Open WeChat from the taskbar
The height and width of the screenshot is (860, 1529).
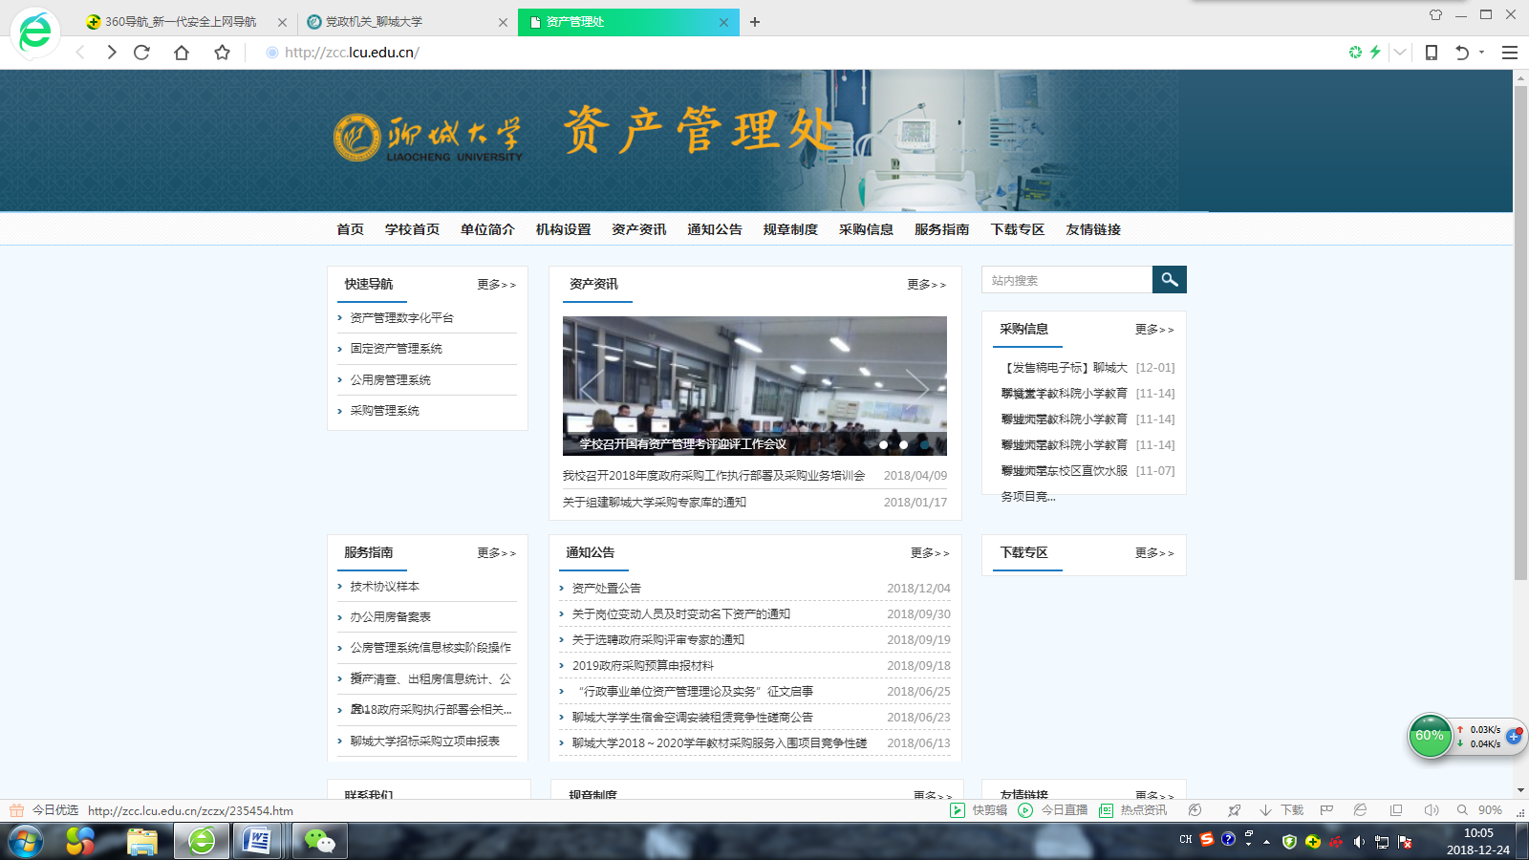[319, 841]
